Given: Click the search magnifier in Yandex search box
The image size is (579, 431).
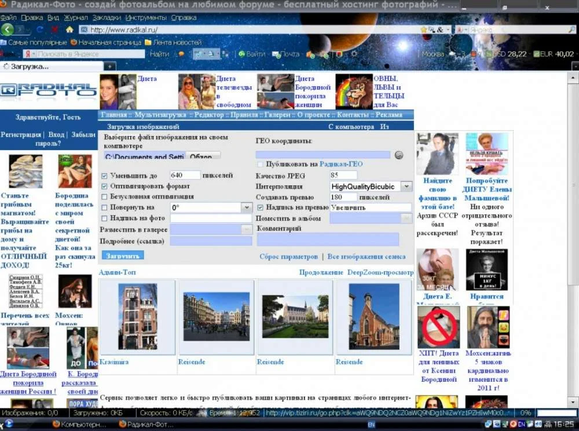Looking at the screenshot, I should click(571, 30).
